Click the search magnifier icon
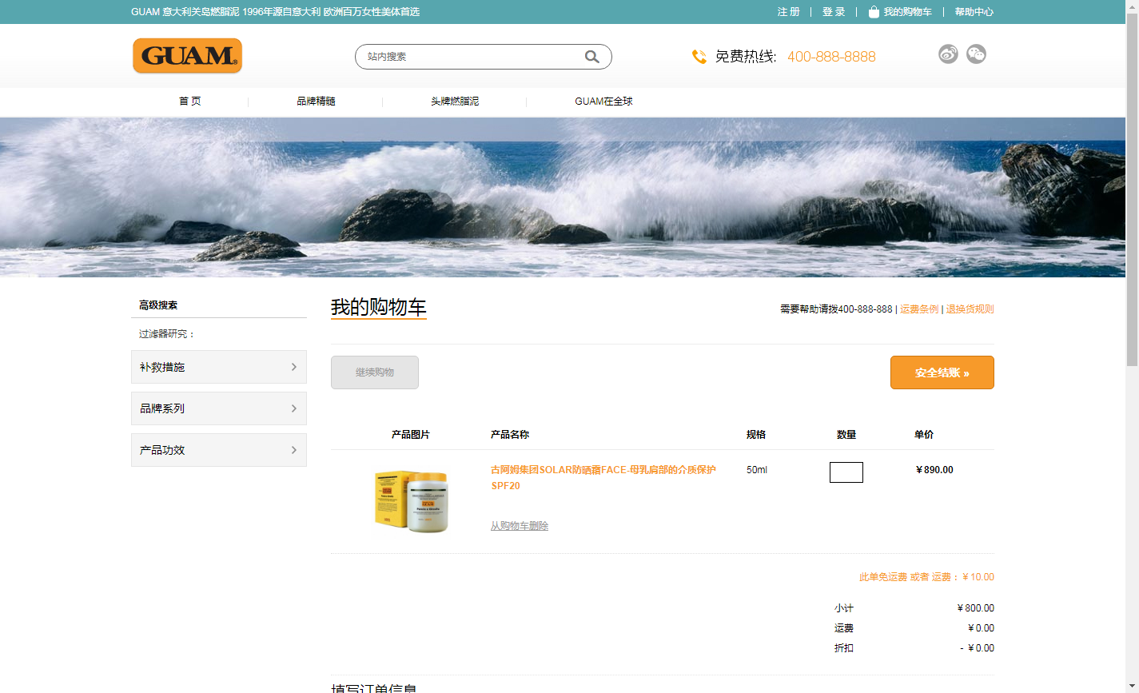 [x=591, y=57]
